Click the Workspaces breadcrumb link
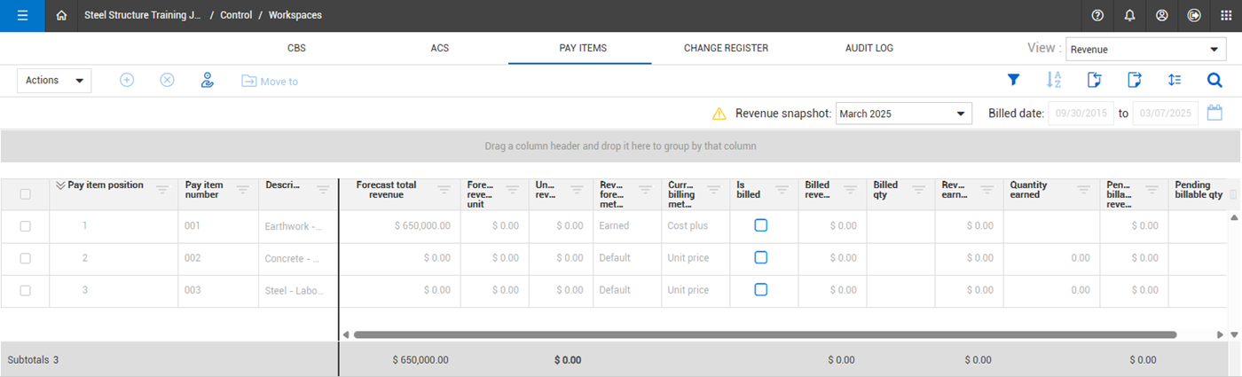 click(x=295, y=15)
